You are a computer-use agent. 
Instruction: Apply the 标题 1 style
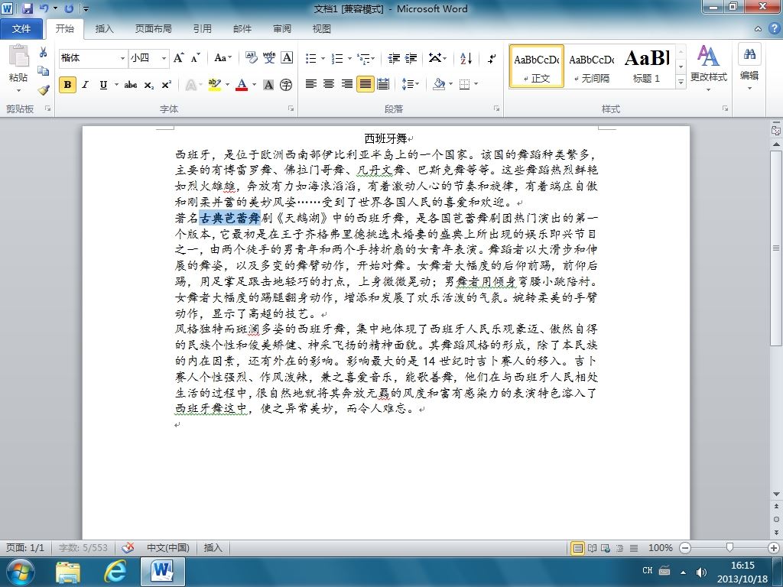click(x=647, y=66)
